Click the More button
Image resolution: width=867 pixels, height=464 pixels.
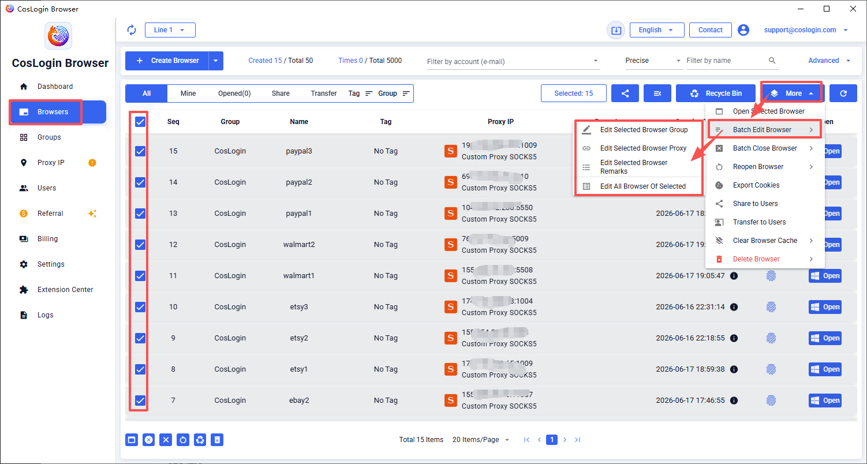792,93
